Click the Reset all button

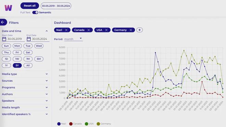pyautogui.click(x=30, y=6)
